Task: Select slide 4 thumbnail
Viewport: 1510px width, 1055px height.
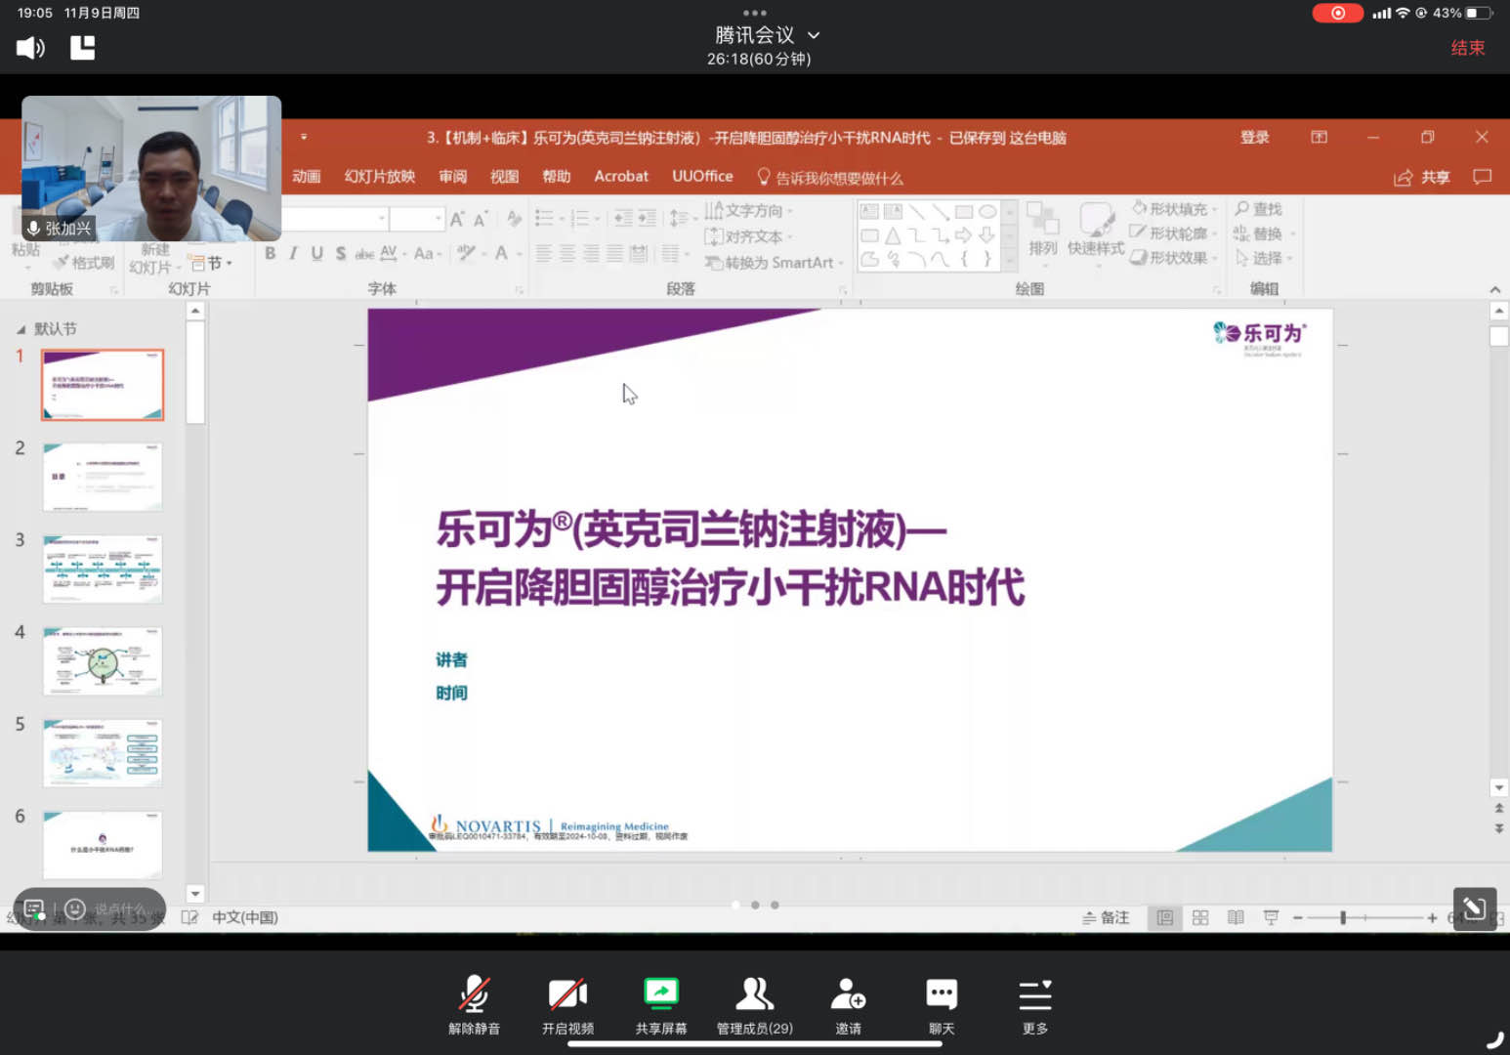Action: pyautogui.click(x=103, y=660)
